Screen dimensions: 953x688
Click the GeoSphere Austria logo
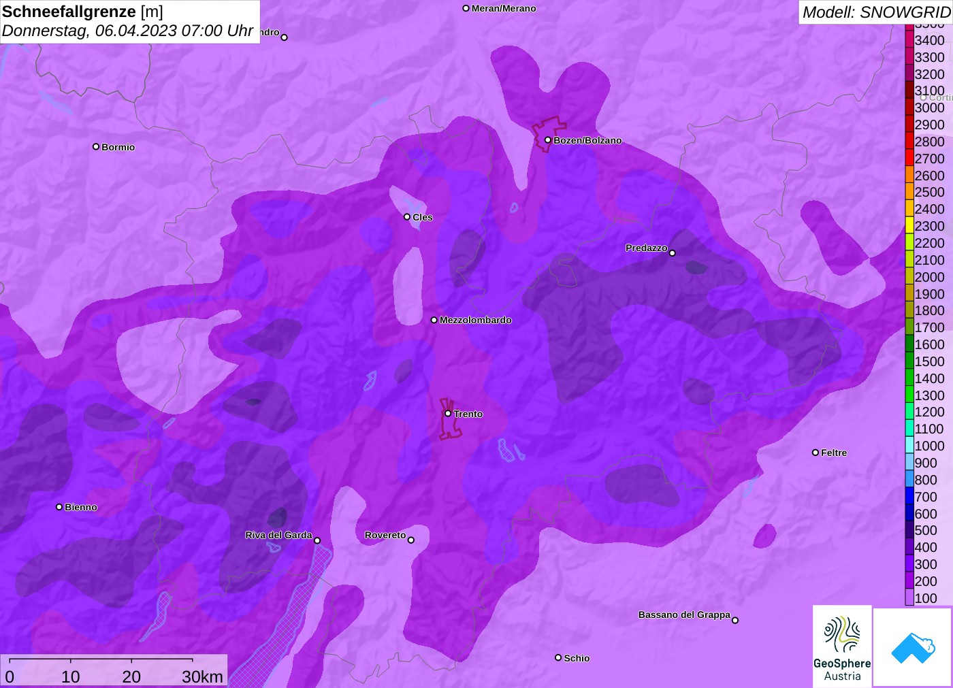tap(842, 646)
